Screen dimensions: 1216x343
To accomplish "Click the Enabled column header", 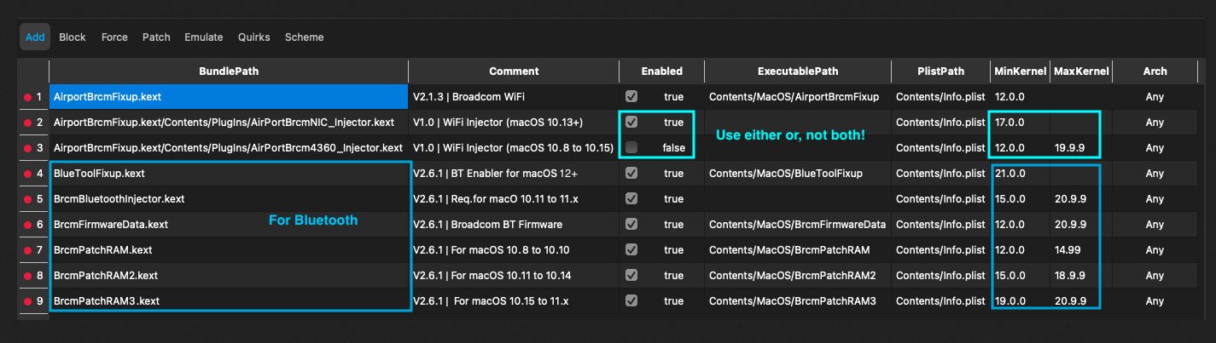I will tap(661, 71).
